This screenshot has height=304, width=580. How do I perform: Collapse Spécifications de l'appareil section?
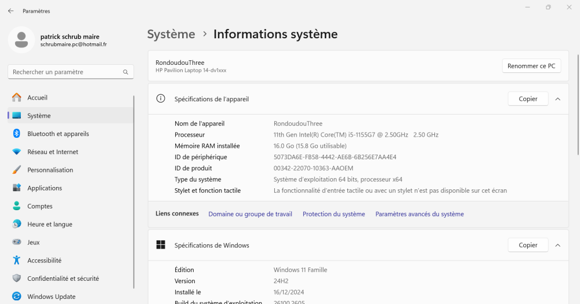[x=557, y=99]
